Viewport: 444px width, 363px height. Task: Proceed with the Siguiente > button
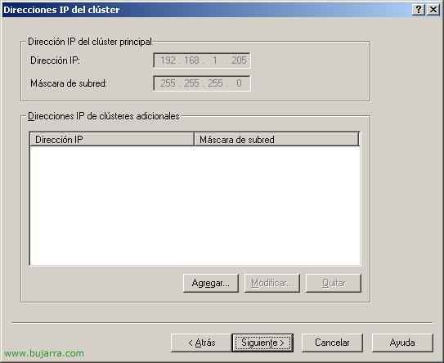pos(262,343)
